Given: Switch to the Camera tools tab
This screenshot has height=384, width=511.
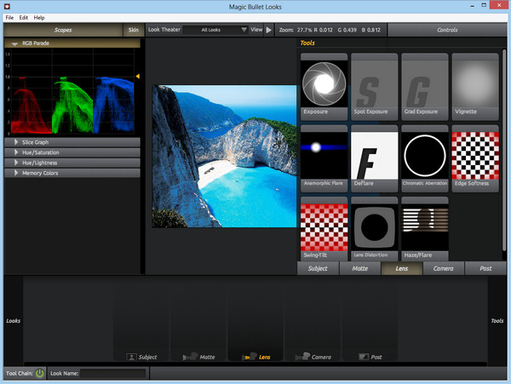Looking at the screenshot, I should tap(443, 268).
